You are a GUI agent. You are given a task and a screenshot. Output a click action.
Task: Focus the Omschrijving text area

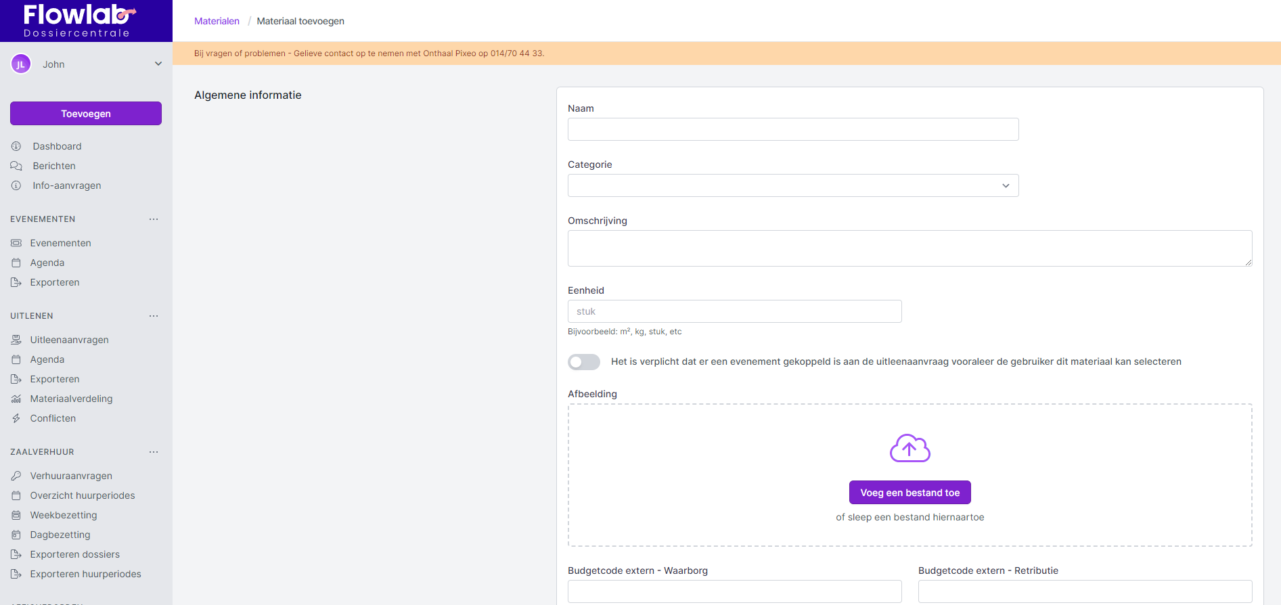point(909,248)
